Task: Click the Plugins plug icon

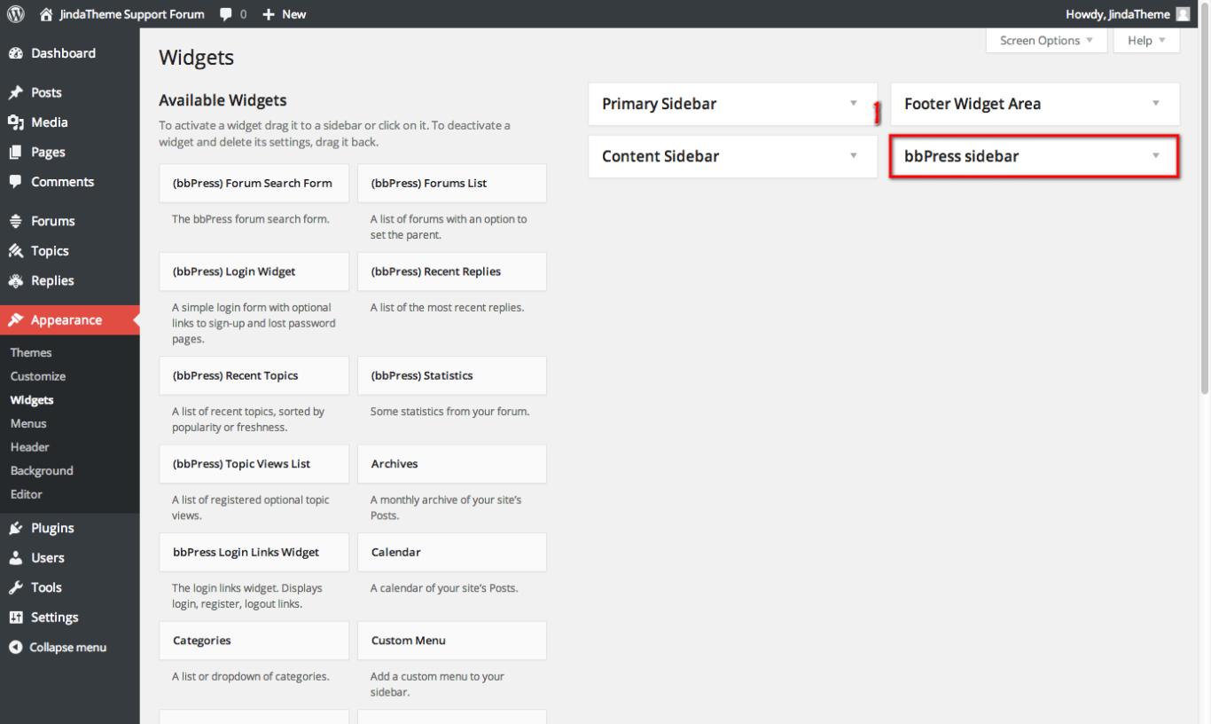Action: (x=16, y=528)
